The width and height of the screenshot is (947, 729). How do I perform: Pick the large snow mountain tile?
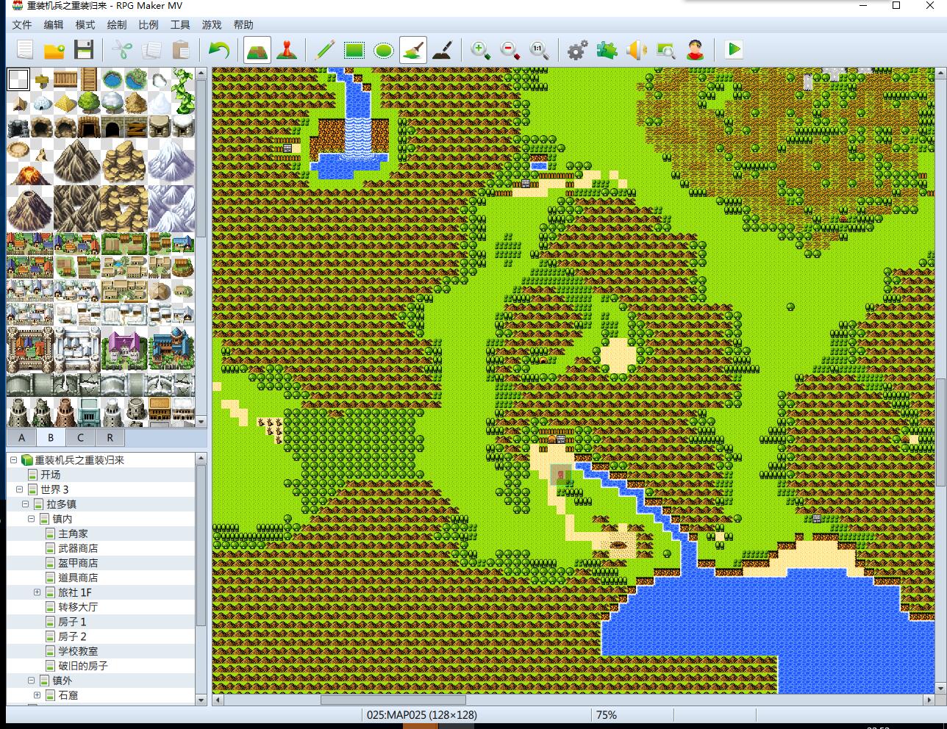[171, 162]
